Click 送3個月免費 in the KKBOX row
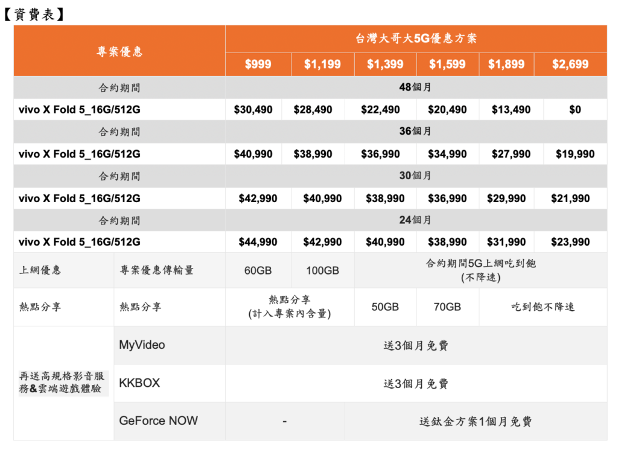Image resolution: width=618 pixels, height=452 pixels. 416,383
